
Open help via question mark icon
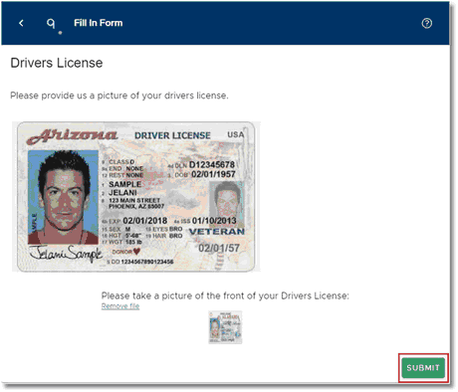[x=427, y=23]
